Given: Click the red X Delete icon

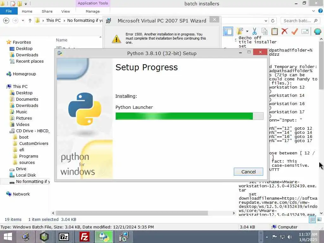Looking at the screenshot, I should tap(284, 31).
